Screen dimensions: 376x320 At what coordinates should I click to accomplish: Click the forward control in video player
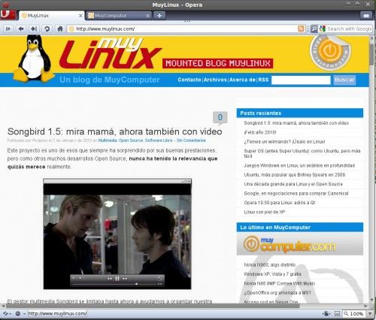click(125, 279)
